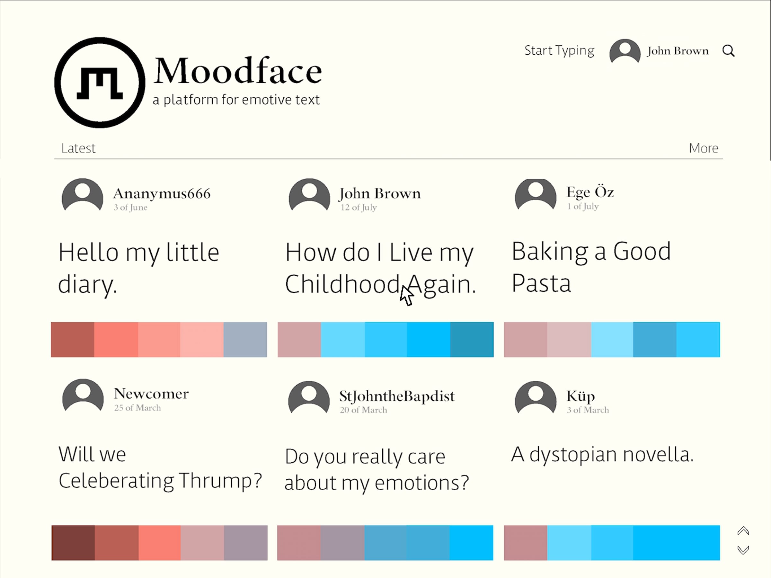Image resolution: width=771 pixels, height=578 pixels.
Task: Click the Moodface circular logo
Action: 100,83
